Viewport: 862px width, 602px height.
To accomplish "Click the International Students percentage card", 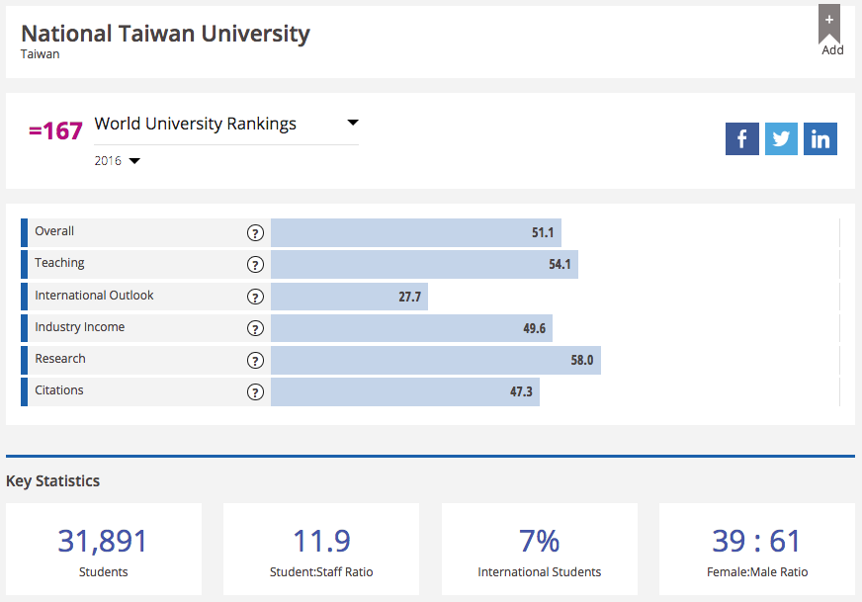I will tap(539, 551).
